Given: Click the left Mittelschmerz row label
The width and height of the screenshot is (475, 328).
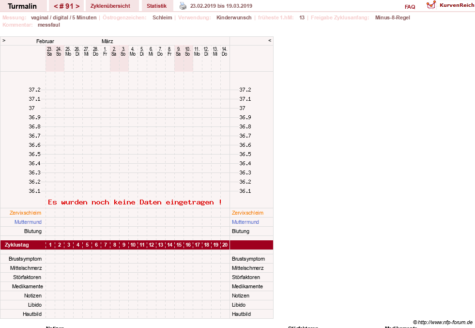Looking at the screenshot, I should click(x=26, y=268).
